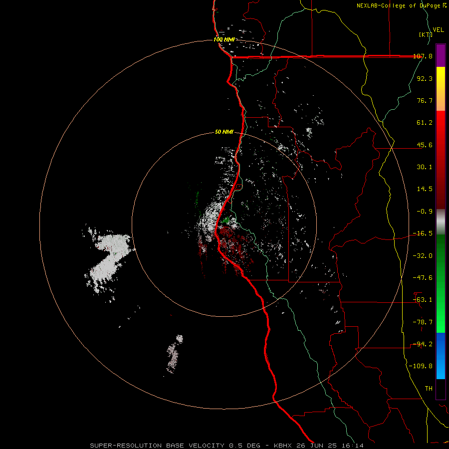Pick the gray near-zero segment of color bar

point(441,222)
